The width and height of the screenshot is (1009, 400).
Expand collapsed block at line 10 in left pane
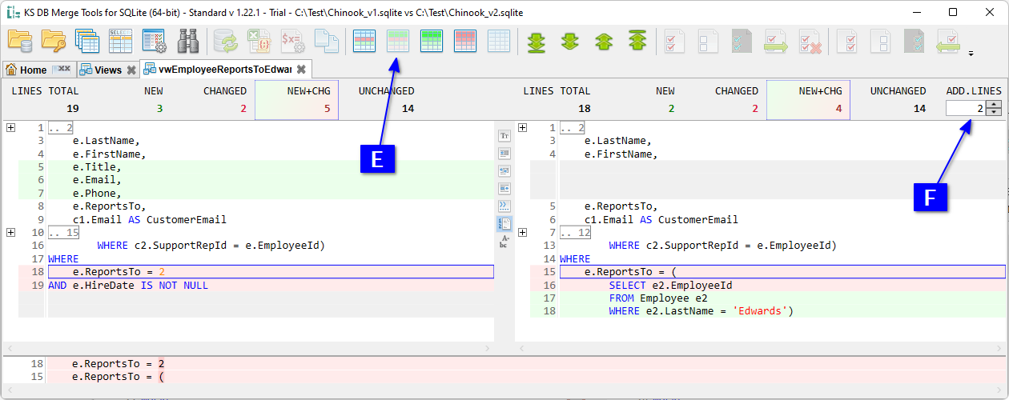10,232
